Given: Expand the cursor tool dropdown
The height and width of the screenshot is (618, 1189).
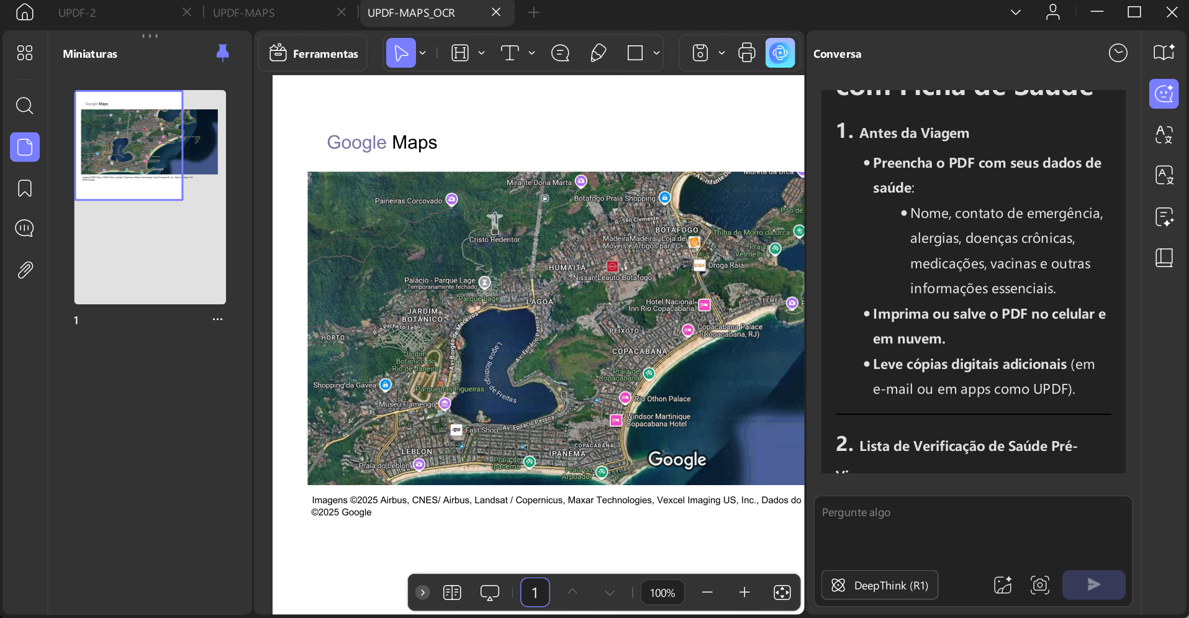Looking at the screenshot, I should click(x=423, y=53).
